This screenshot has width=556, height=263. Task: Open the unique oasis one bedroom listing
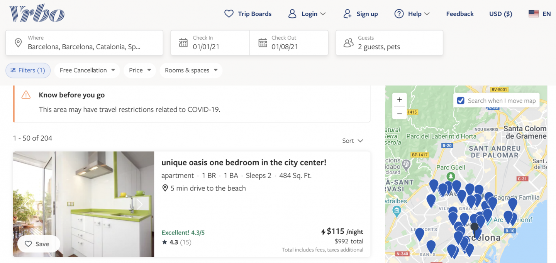pyautogui.click(x=244, y=162)
